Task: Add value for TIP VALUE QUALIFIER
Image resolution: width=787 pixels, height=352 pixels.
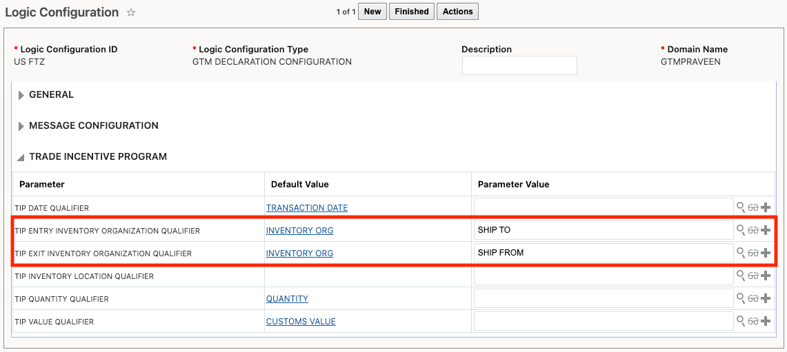Action: click(x=766, y=321)
